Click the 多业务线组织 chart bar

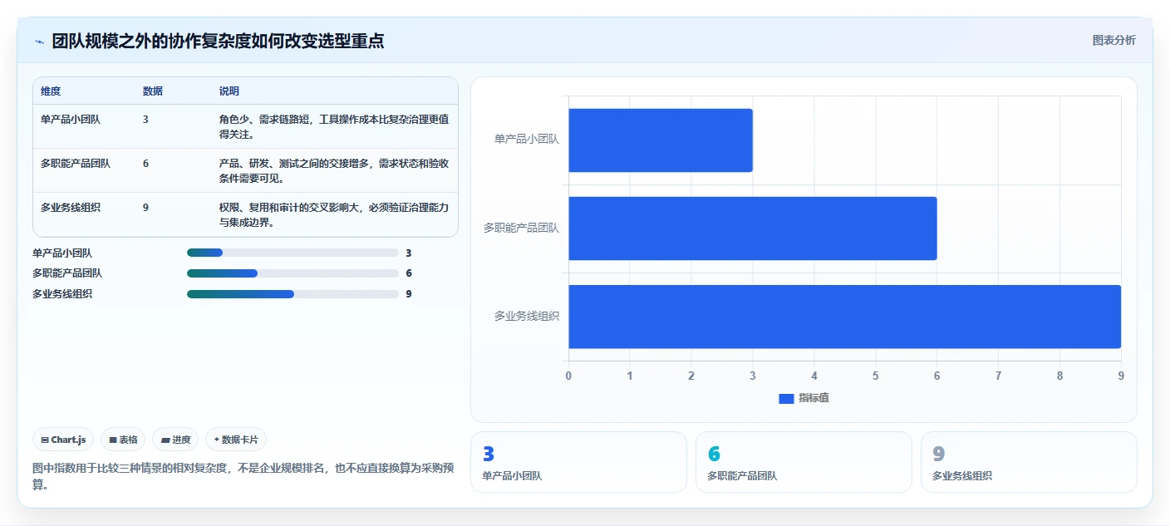click(x=844, y=317)
